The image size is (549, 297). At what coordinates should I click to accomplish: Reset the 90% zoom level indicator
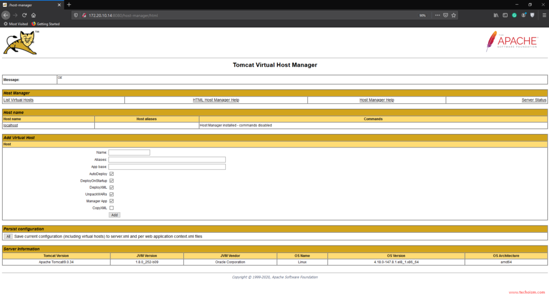422,16
